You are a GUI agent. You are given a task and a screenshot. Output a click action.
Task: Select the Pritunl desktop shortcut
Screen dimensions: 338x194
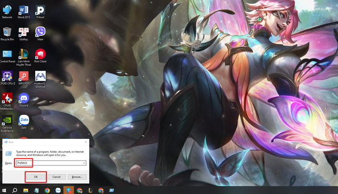(x=40, y=12)
